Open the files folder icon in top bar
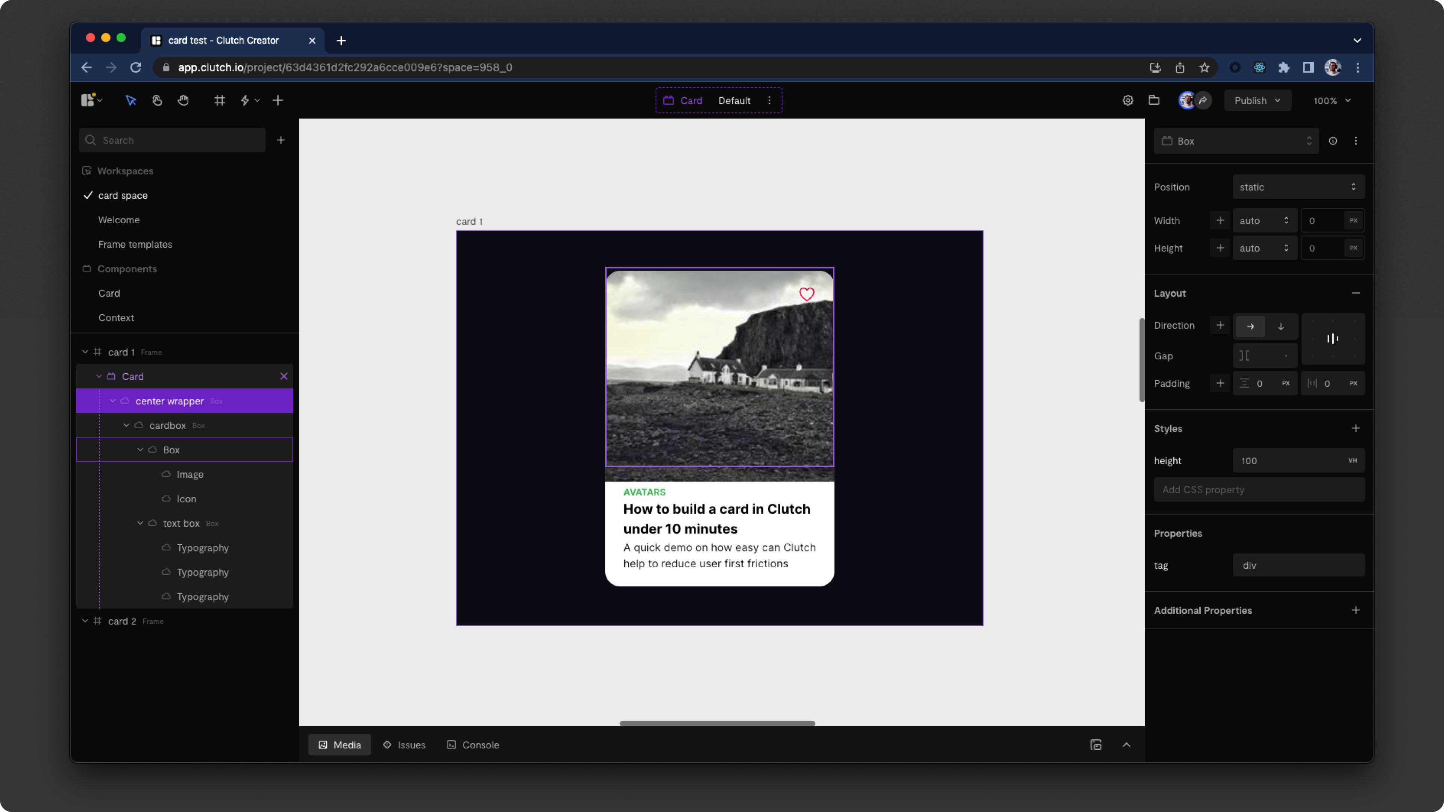1444x812 pixels. (1154, 100)
